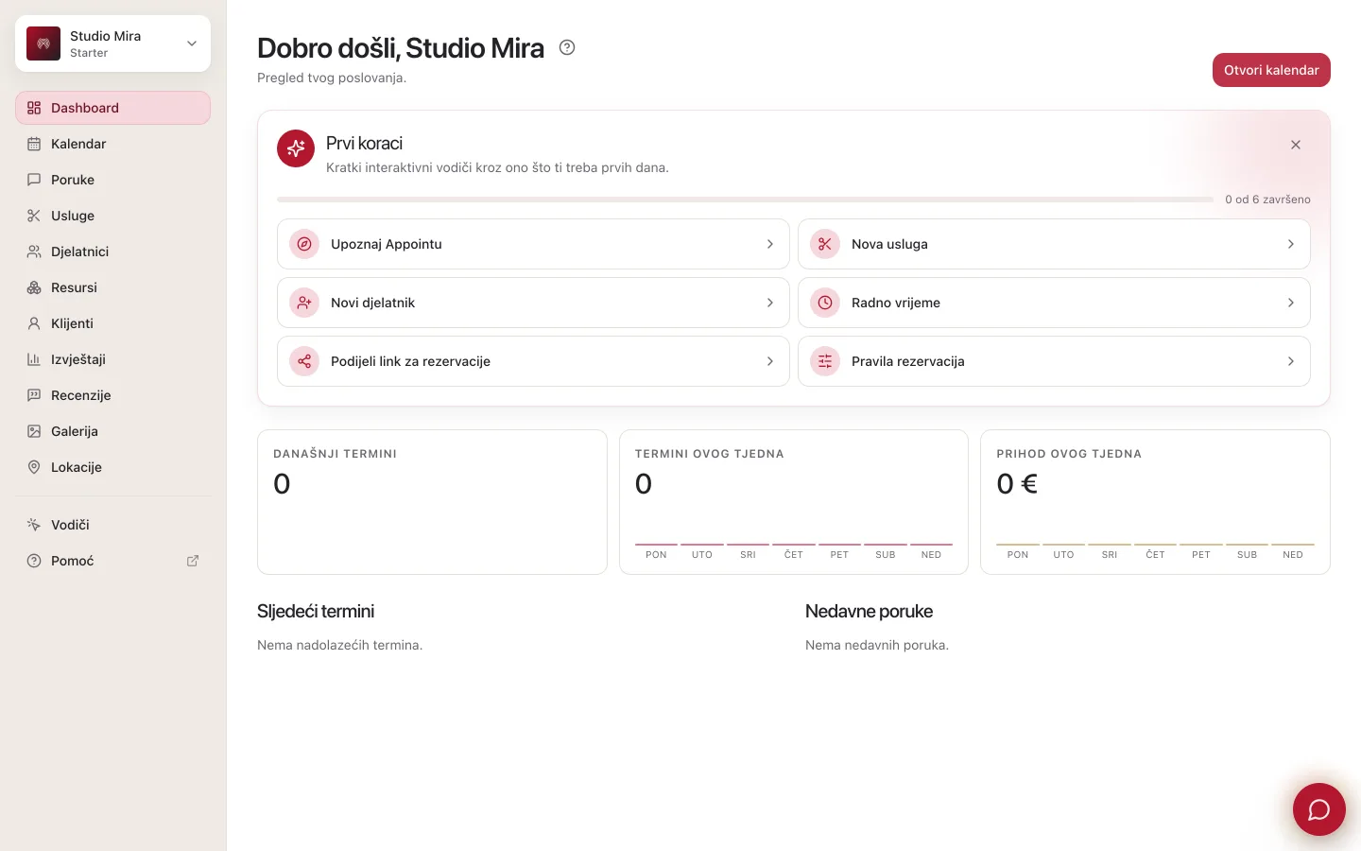
Task: Open the chat bubble widget
Action: click(1318, 809)
